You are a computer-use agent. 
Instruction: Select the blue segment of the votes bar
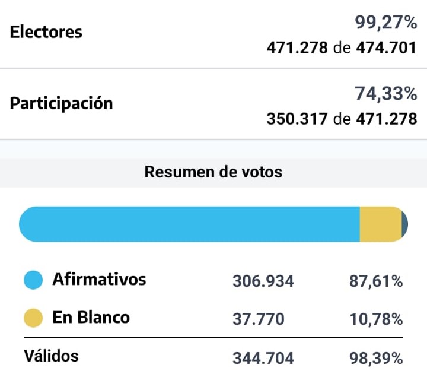(x=190, y=224)
